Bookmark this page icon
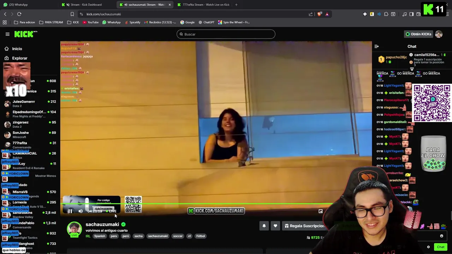The height and width of the screenshot is (254, 452). click(72, 14)
